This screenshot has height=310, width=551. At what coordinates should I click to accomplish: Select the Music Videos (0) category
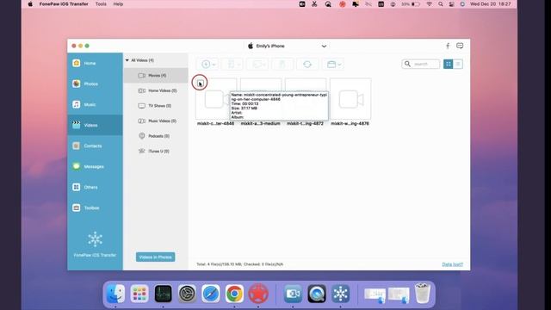click(156, 121)
